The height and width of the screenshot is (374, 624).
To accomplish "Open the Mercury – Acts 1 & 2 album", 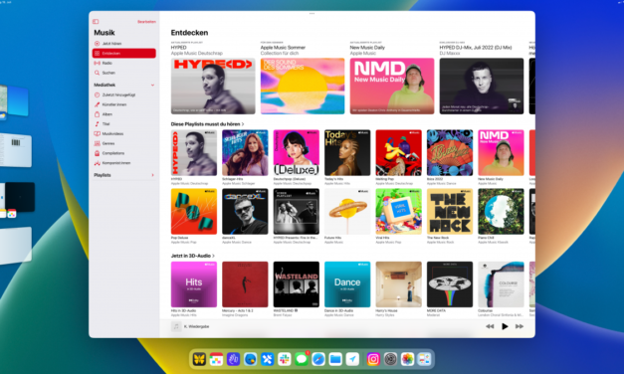I will [245, 284].
